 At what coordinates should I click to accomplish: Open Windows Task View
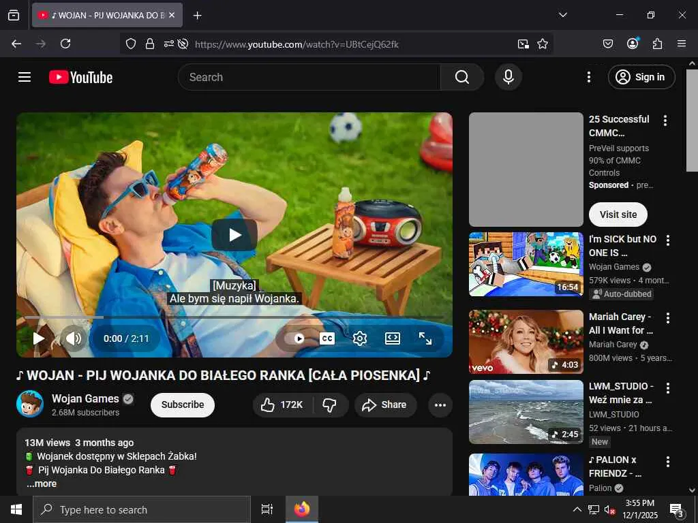[x=267, y=509]
